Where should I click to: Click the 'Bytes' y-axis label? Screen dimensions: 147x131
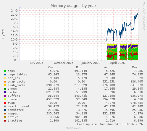point(3,34)
